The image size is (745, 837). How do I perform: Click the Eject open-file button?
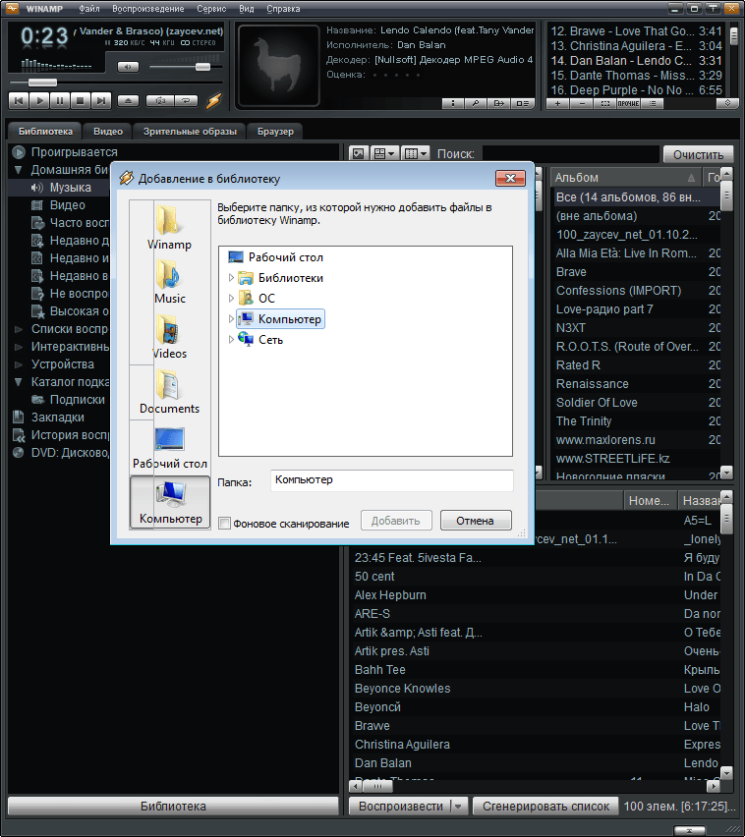point(128,100)
